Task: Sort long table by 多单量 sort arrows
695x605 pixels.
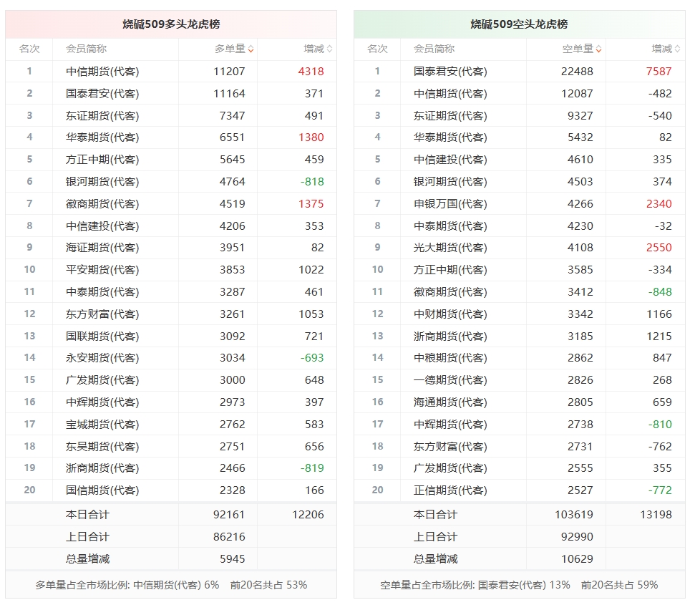Action: click(251, 49)
